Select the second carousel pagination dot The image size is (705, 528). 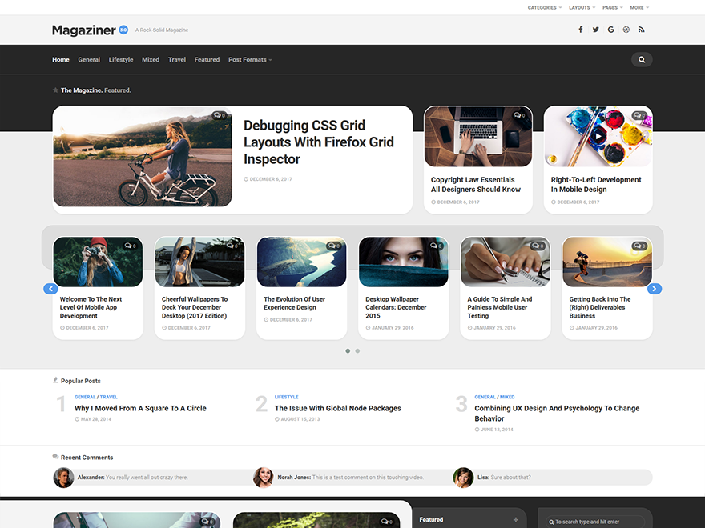pyautogui.click(x=357, y=350)
